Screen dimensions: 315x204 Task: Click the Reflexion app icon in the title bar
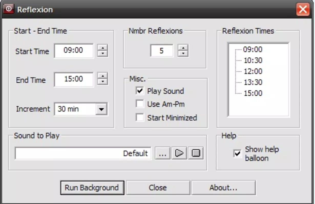(x=8, y=9)
